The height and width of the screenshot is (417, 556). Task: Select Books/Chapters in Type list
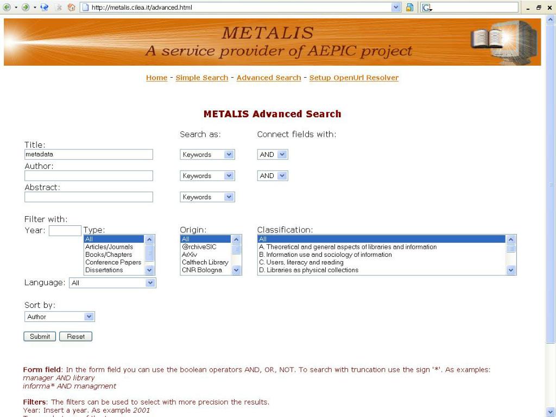(114, 255)
